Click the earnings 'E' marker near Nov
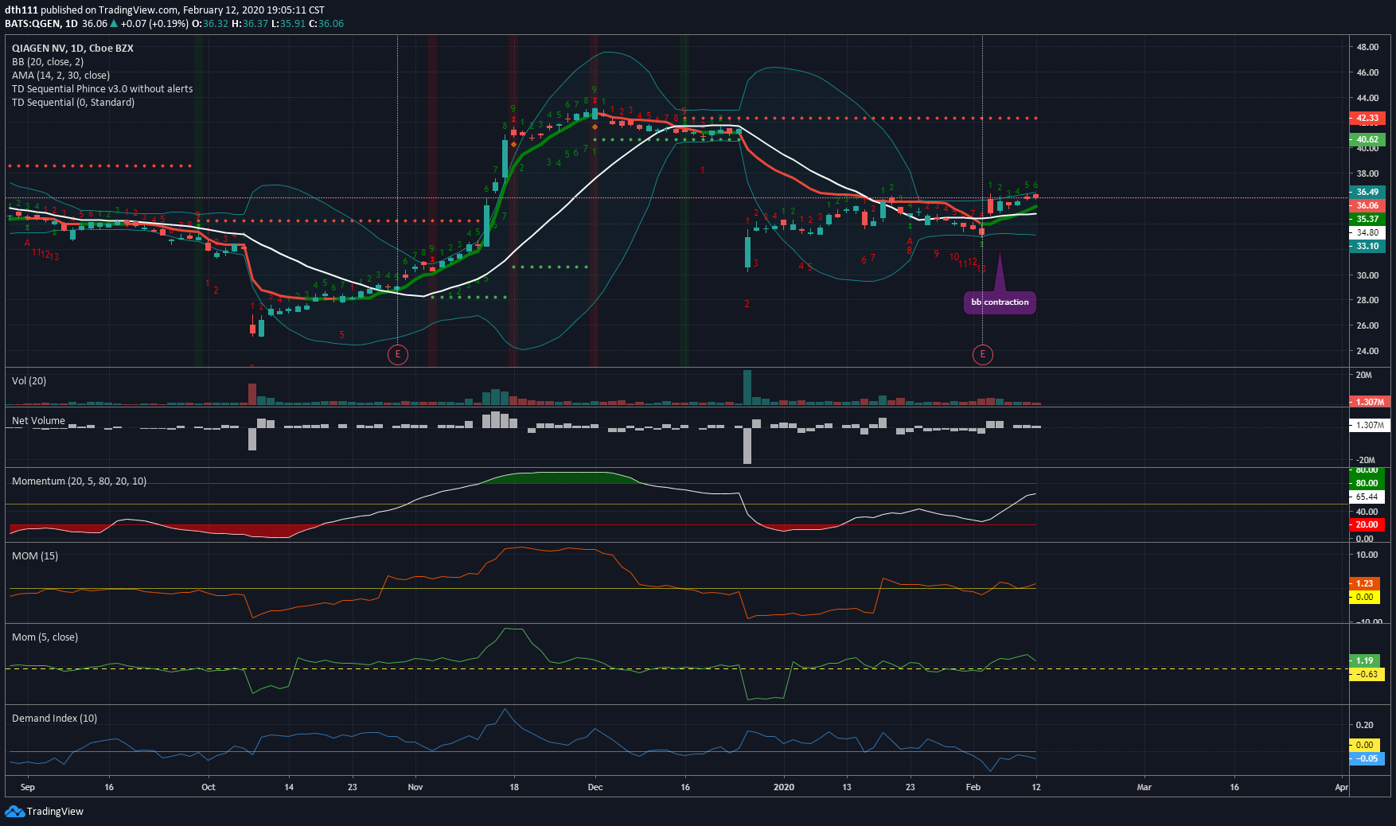This screenshot has height=826, width=1396. point(398,354)
